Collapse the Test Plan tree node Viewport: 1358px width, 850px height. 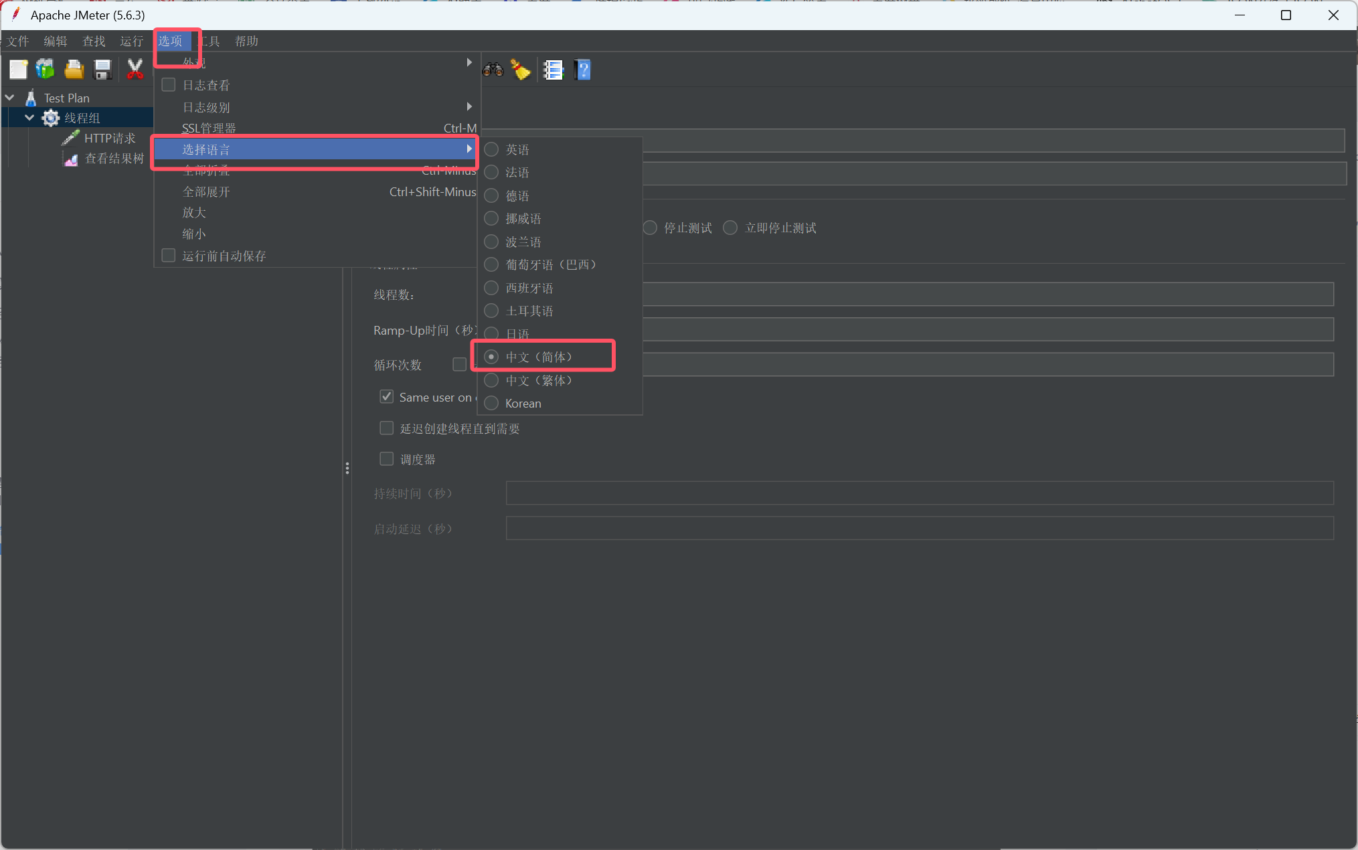[10, 98]
